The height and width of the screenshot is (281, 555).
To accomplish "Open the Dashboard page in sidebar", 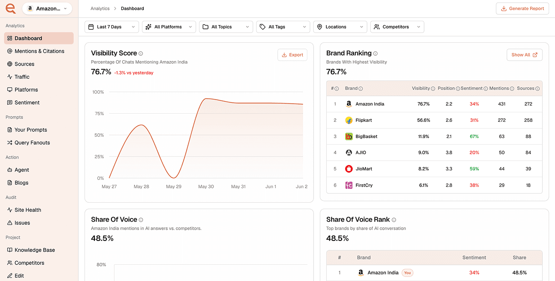I will click(x=39, y=38).
